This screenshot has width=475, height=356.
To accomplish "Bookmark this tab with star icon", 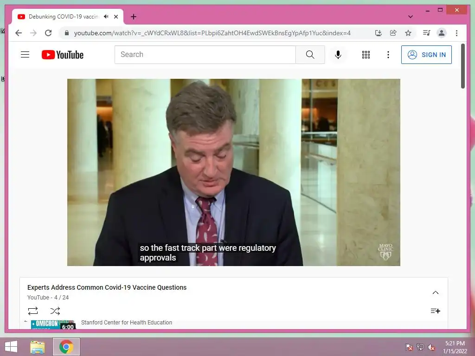I will pyautogui.click(x=408, y=33).
